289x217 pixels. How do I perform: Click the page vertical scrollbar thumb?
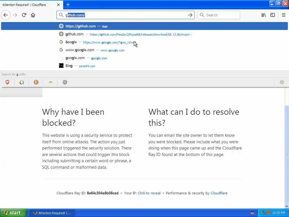pos(287,155)
